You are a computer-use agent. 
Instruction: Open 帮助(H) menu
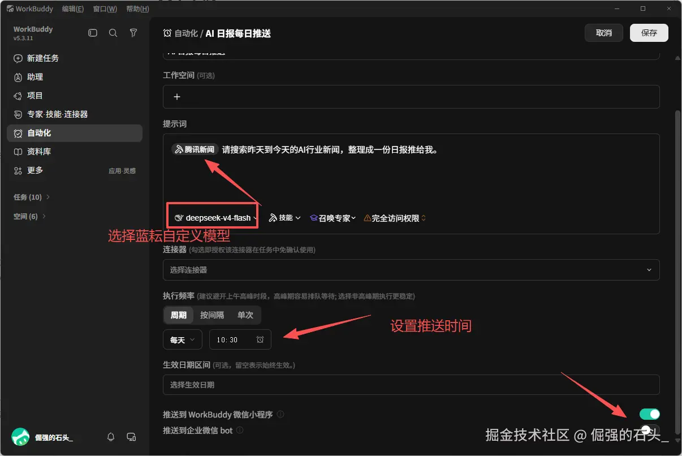pos(138,9)
